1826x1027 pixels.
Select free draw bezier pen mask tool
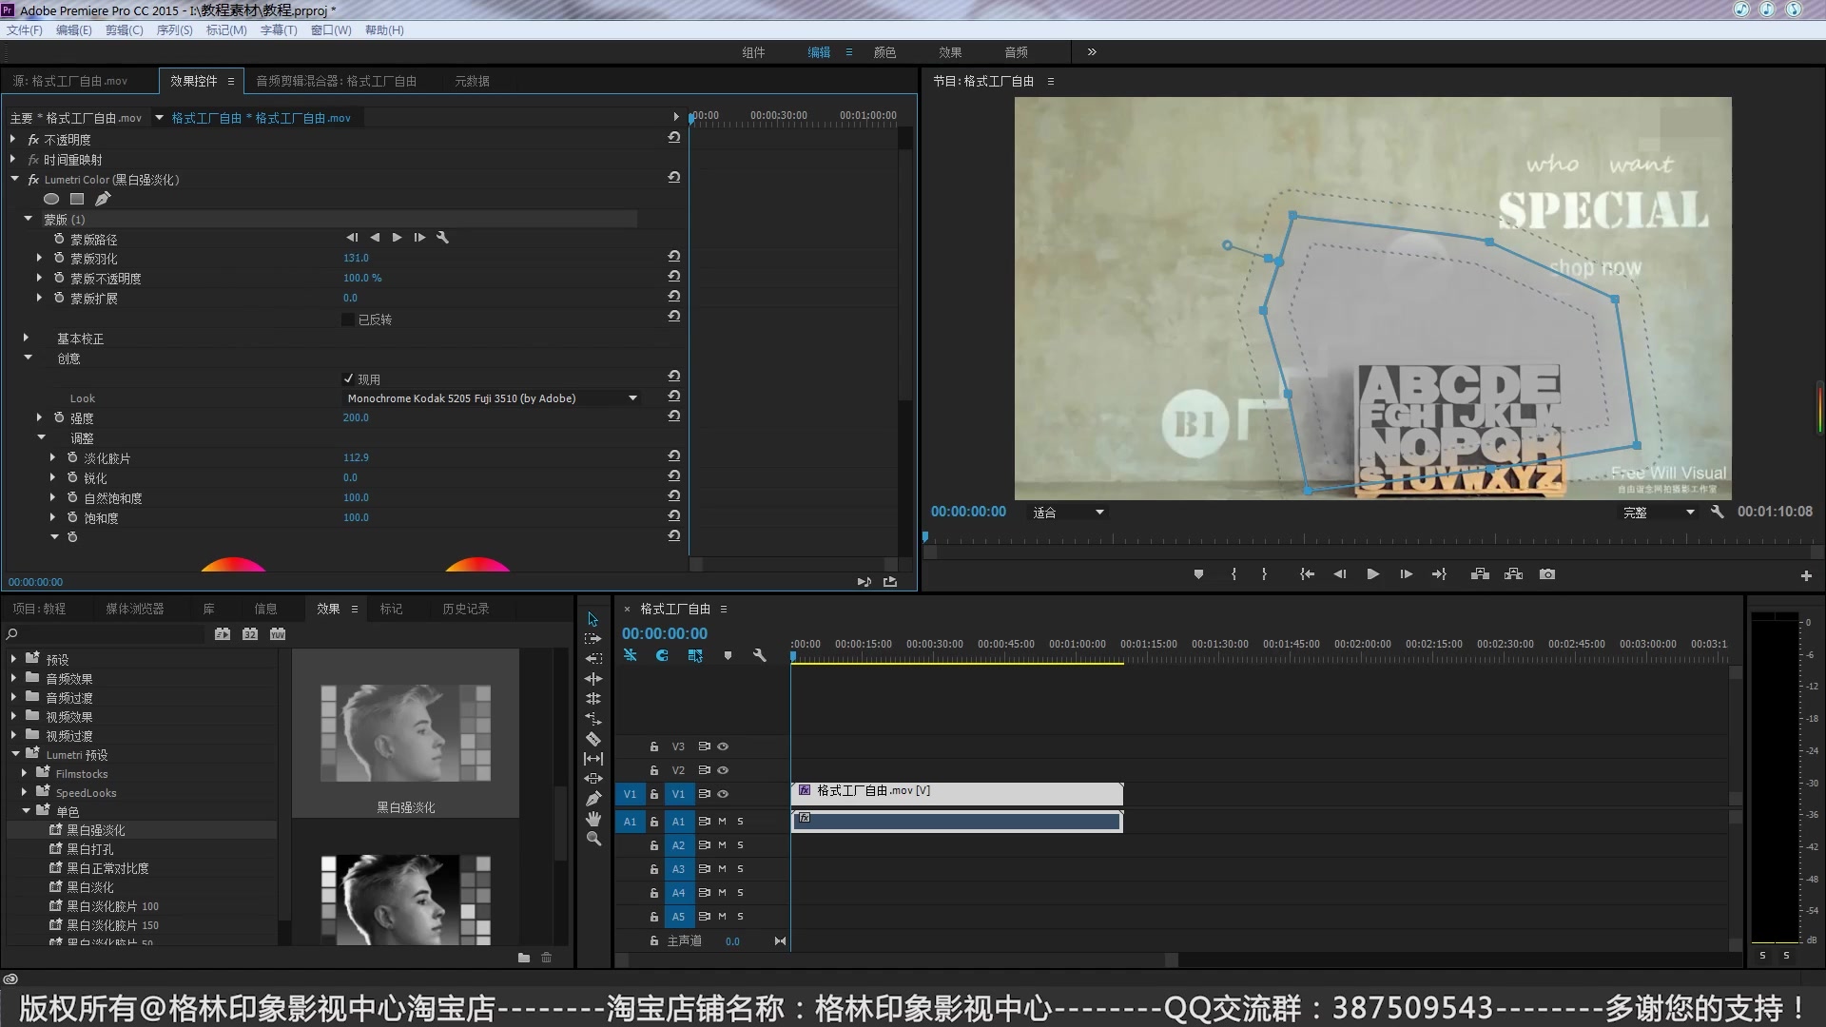[103, 199]
